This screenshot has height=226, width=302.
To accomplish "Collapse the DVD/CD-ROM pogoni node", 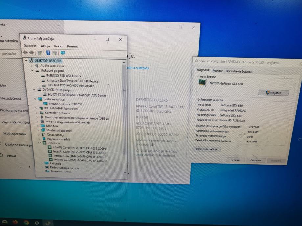I will coord(34,90).
